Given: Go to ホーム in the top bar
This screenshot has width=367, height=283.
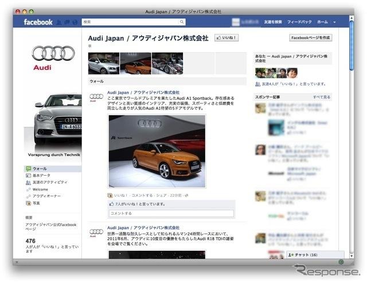Looking at the screenshot, I should [x=322, y=22].
